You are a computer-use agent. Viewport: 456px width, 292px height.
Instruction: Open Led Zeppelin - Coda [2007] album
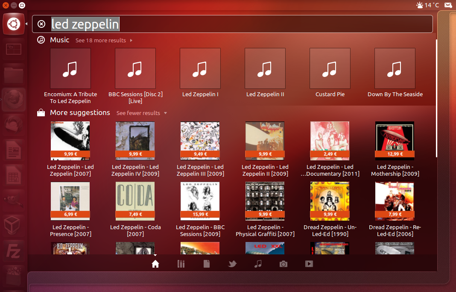(135, 201)
